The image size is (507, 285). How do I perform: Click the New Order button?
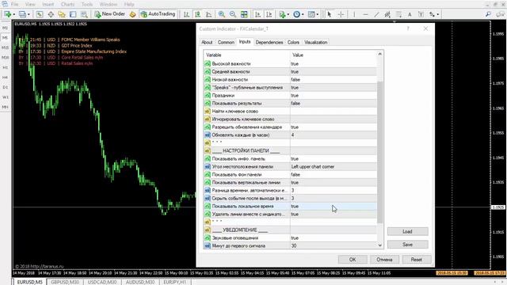coord(109,14)
